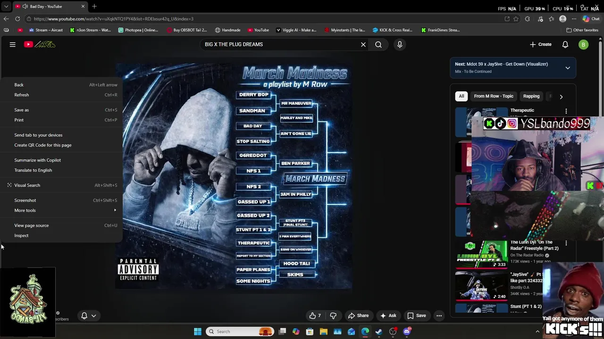Screen dimensions: 604x339
Task: Open a new browser tab
Action: pyautogui.click(x=94, y=7)
